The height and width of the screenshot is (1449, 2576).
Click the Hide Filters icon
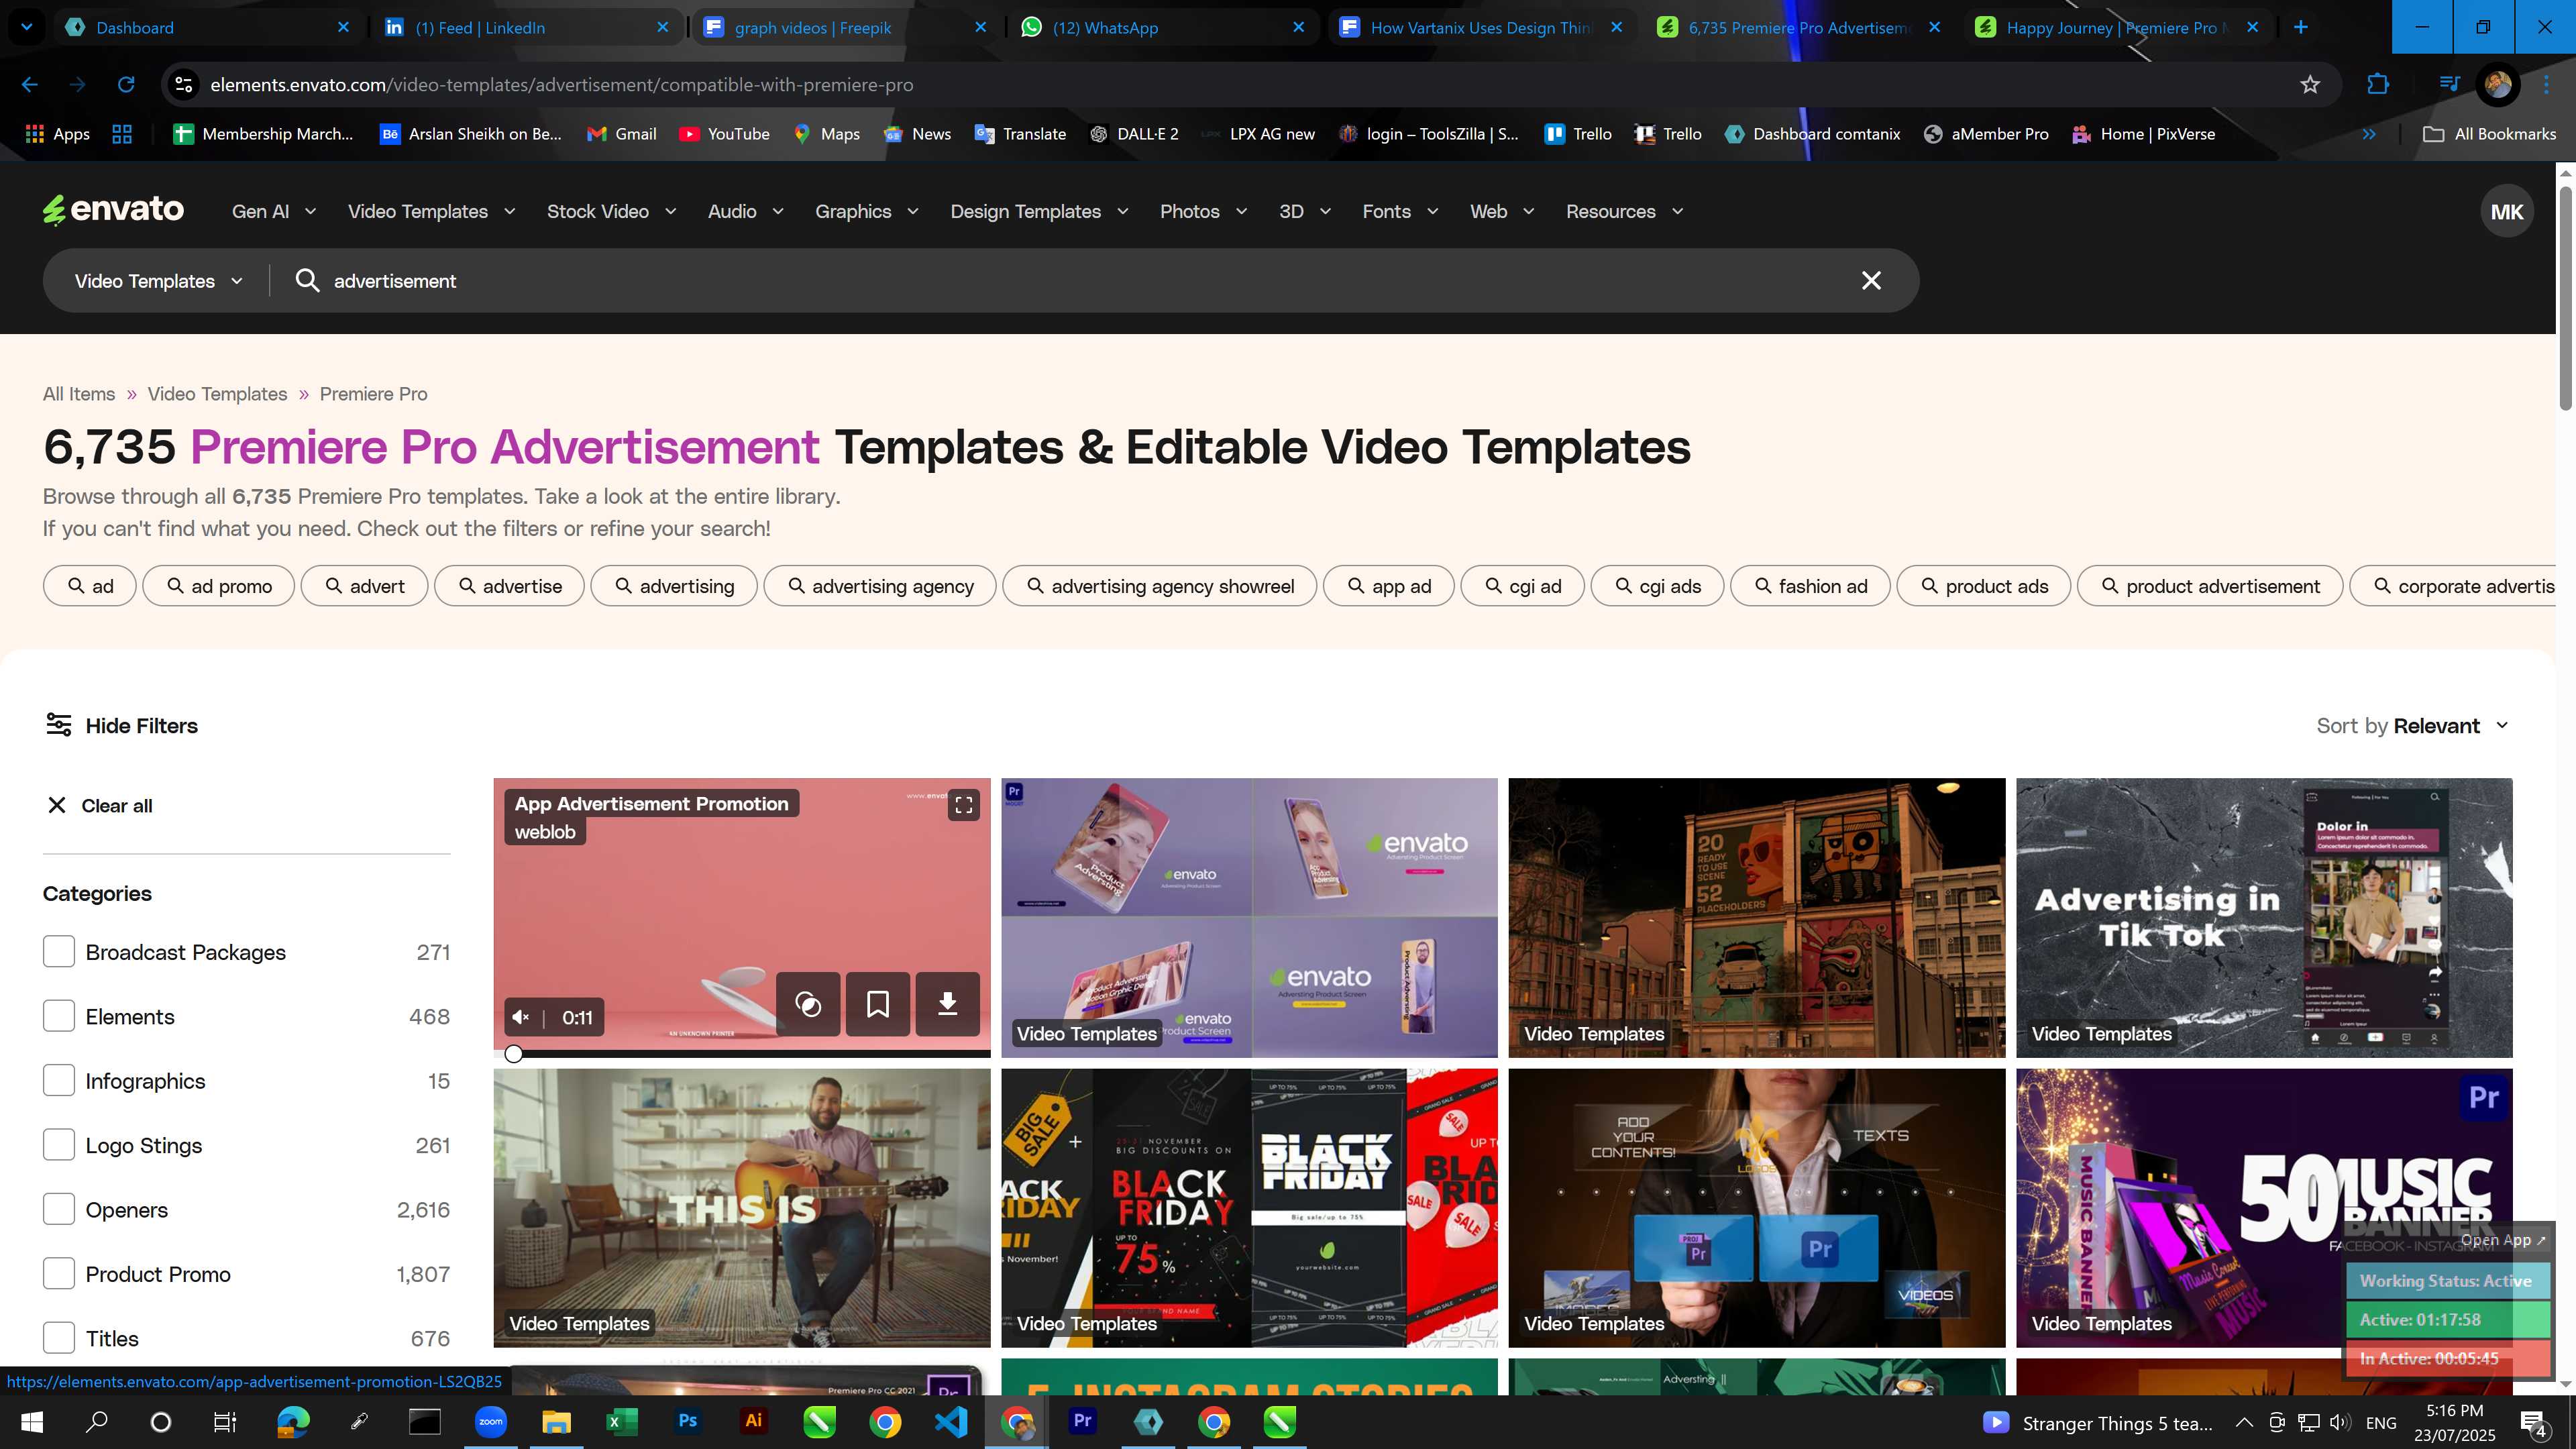(x=59, y=725)
